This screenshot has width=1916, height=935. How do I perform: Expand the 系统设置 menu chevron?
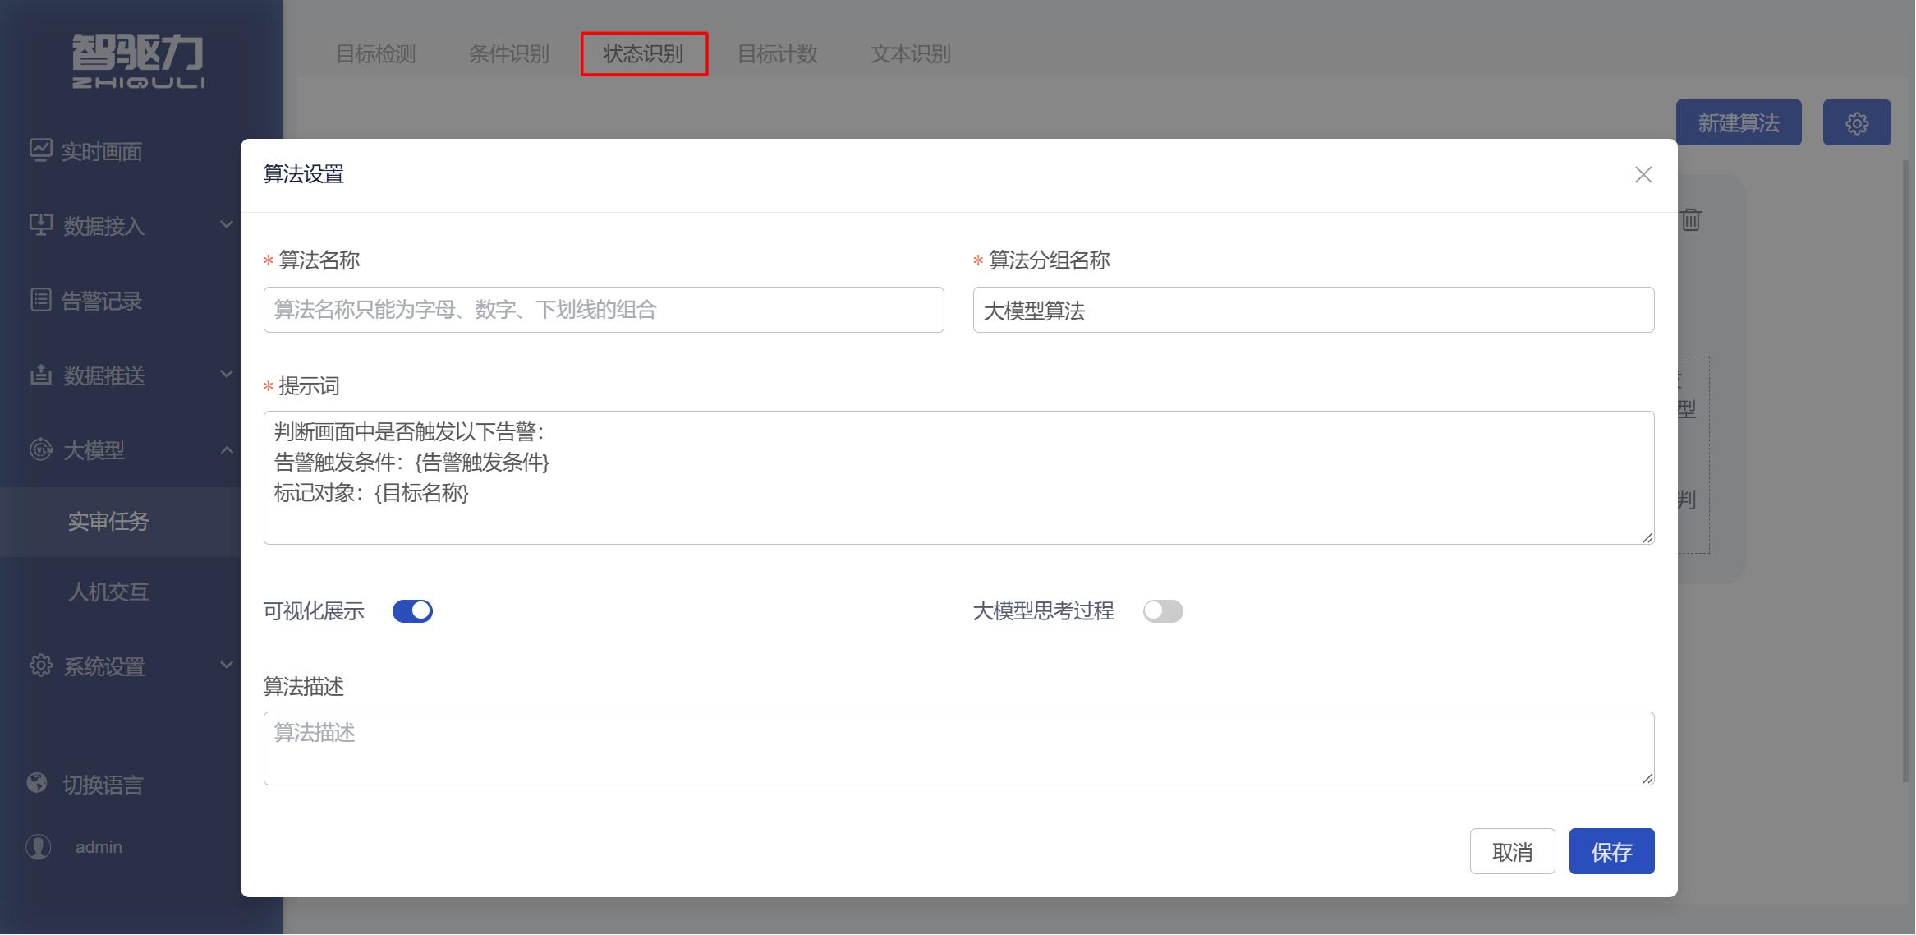click(x=227, y=665)
